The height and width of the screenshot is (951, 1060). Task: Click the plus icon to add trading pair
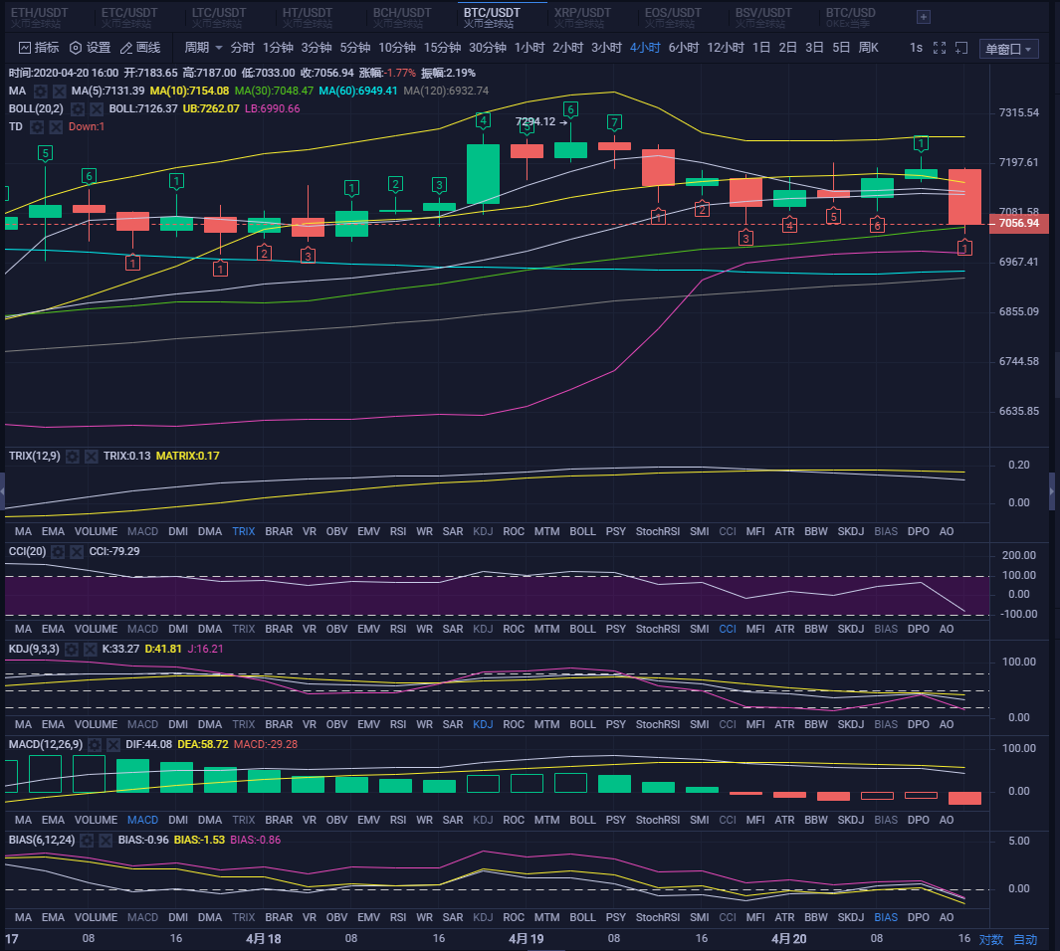coord(924,17)
